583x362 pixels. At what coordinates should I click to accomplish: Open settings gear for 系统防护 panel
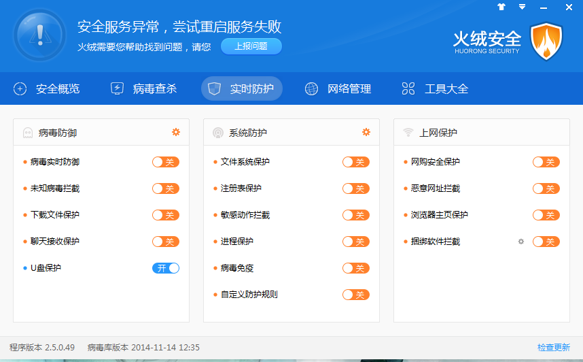pyautogui.click(x=366, y=132)
